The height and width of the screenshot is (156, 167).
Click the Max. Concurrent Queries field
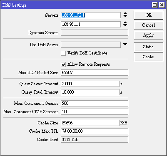tap(95, 103)
